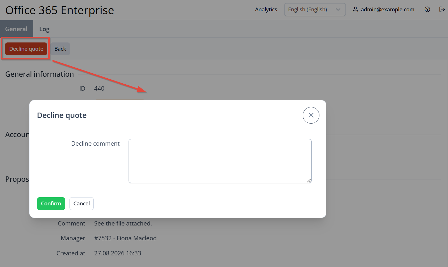The image size is (448, 267).
Task: Switch to the Log tab
Action: tap(44, 29)
